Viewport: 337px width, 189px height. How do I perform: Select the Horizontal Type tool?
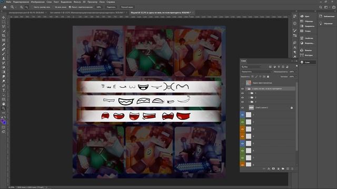click(x=4, y=90)
